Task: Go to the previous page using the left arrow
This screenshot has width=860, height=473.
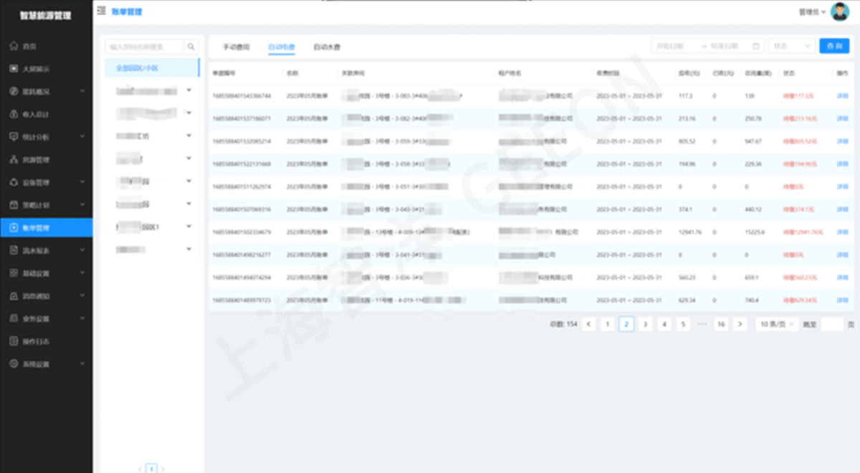Action: coord(589,324)
